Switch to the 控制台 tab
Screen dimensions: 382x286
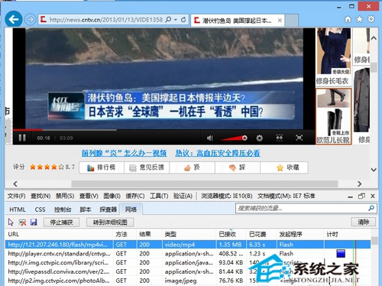pos(63,210)
